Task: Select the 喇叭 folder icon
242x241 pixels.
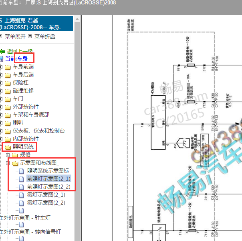Action: [8, 123]
